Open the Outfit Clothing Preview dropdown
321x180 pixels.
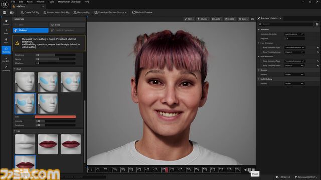[294, 83]
